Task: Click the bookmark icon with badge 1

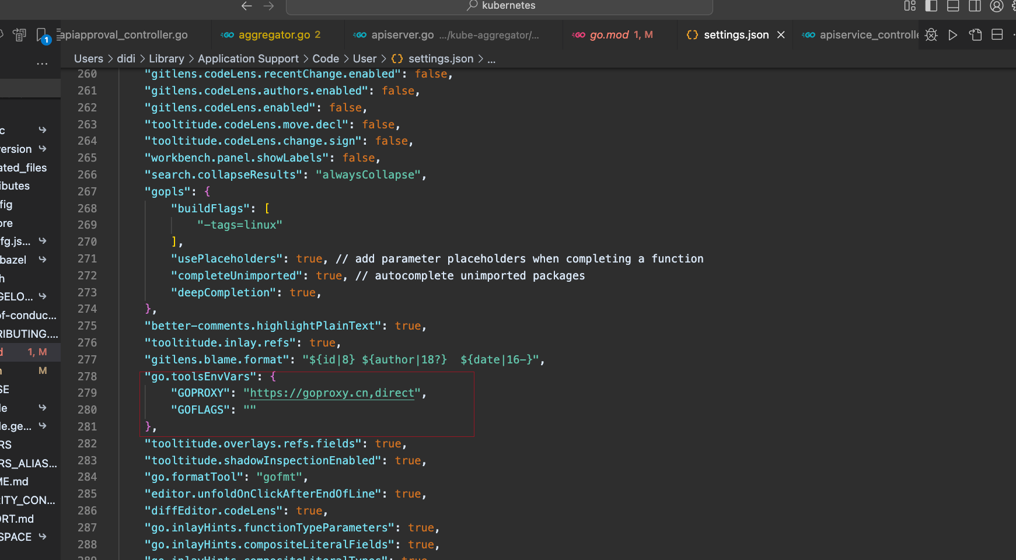Action: (x=43, y=36)
